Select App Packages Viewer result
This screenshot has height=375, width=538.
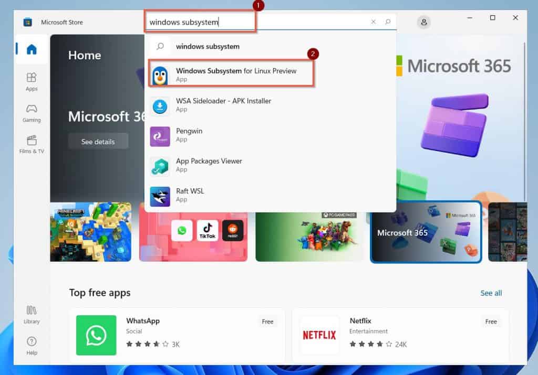click(x=271, y=165)
